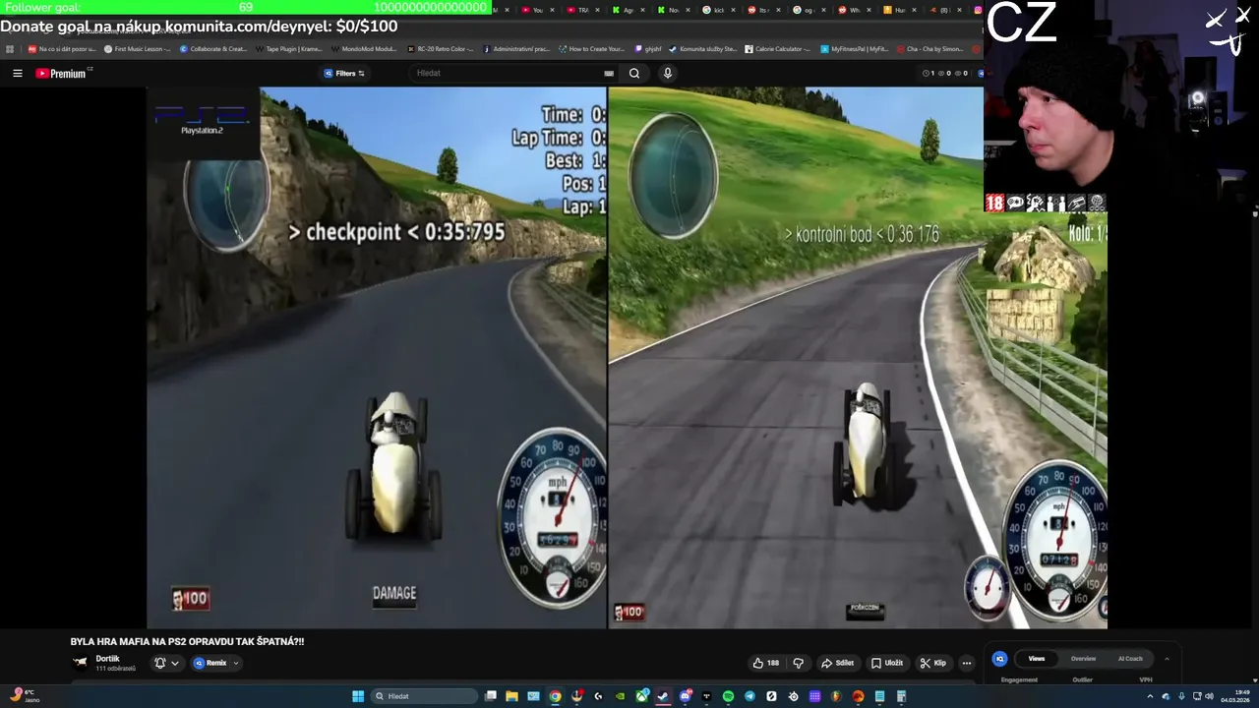Start voice search with microphone icon
The width and height of the screenshot is (1259, 708).
[x=668, y=73]
